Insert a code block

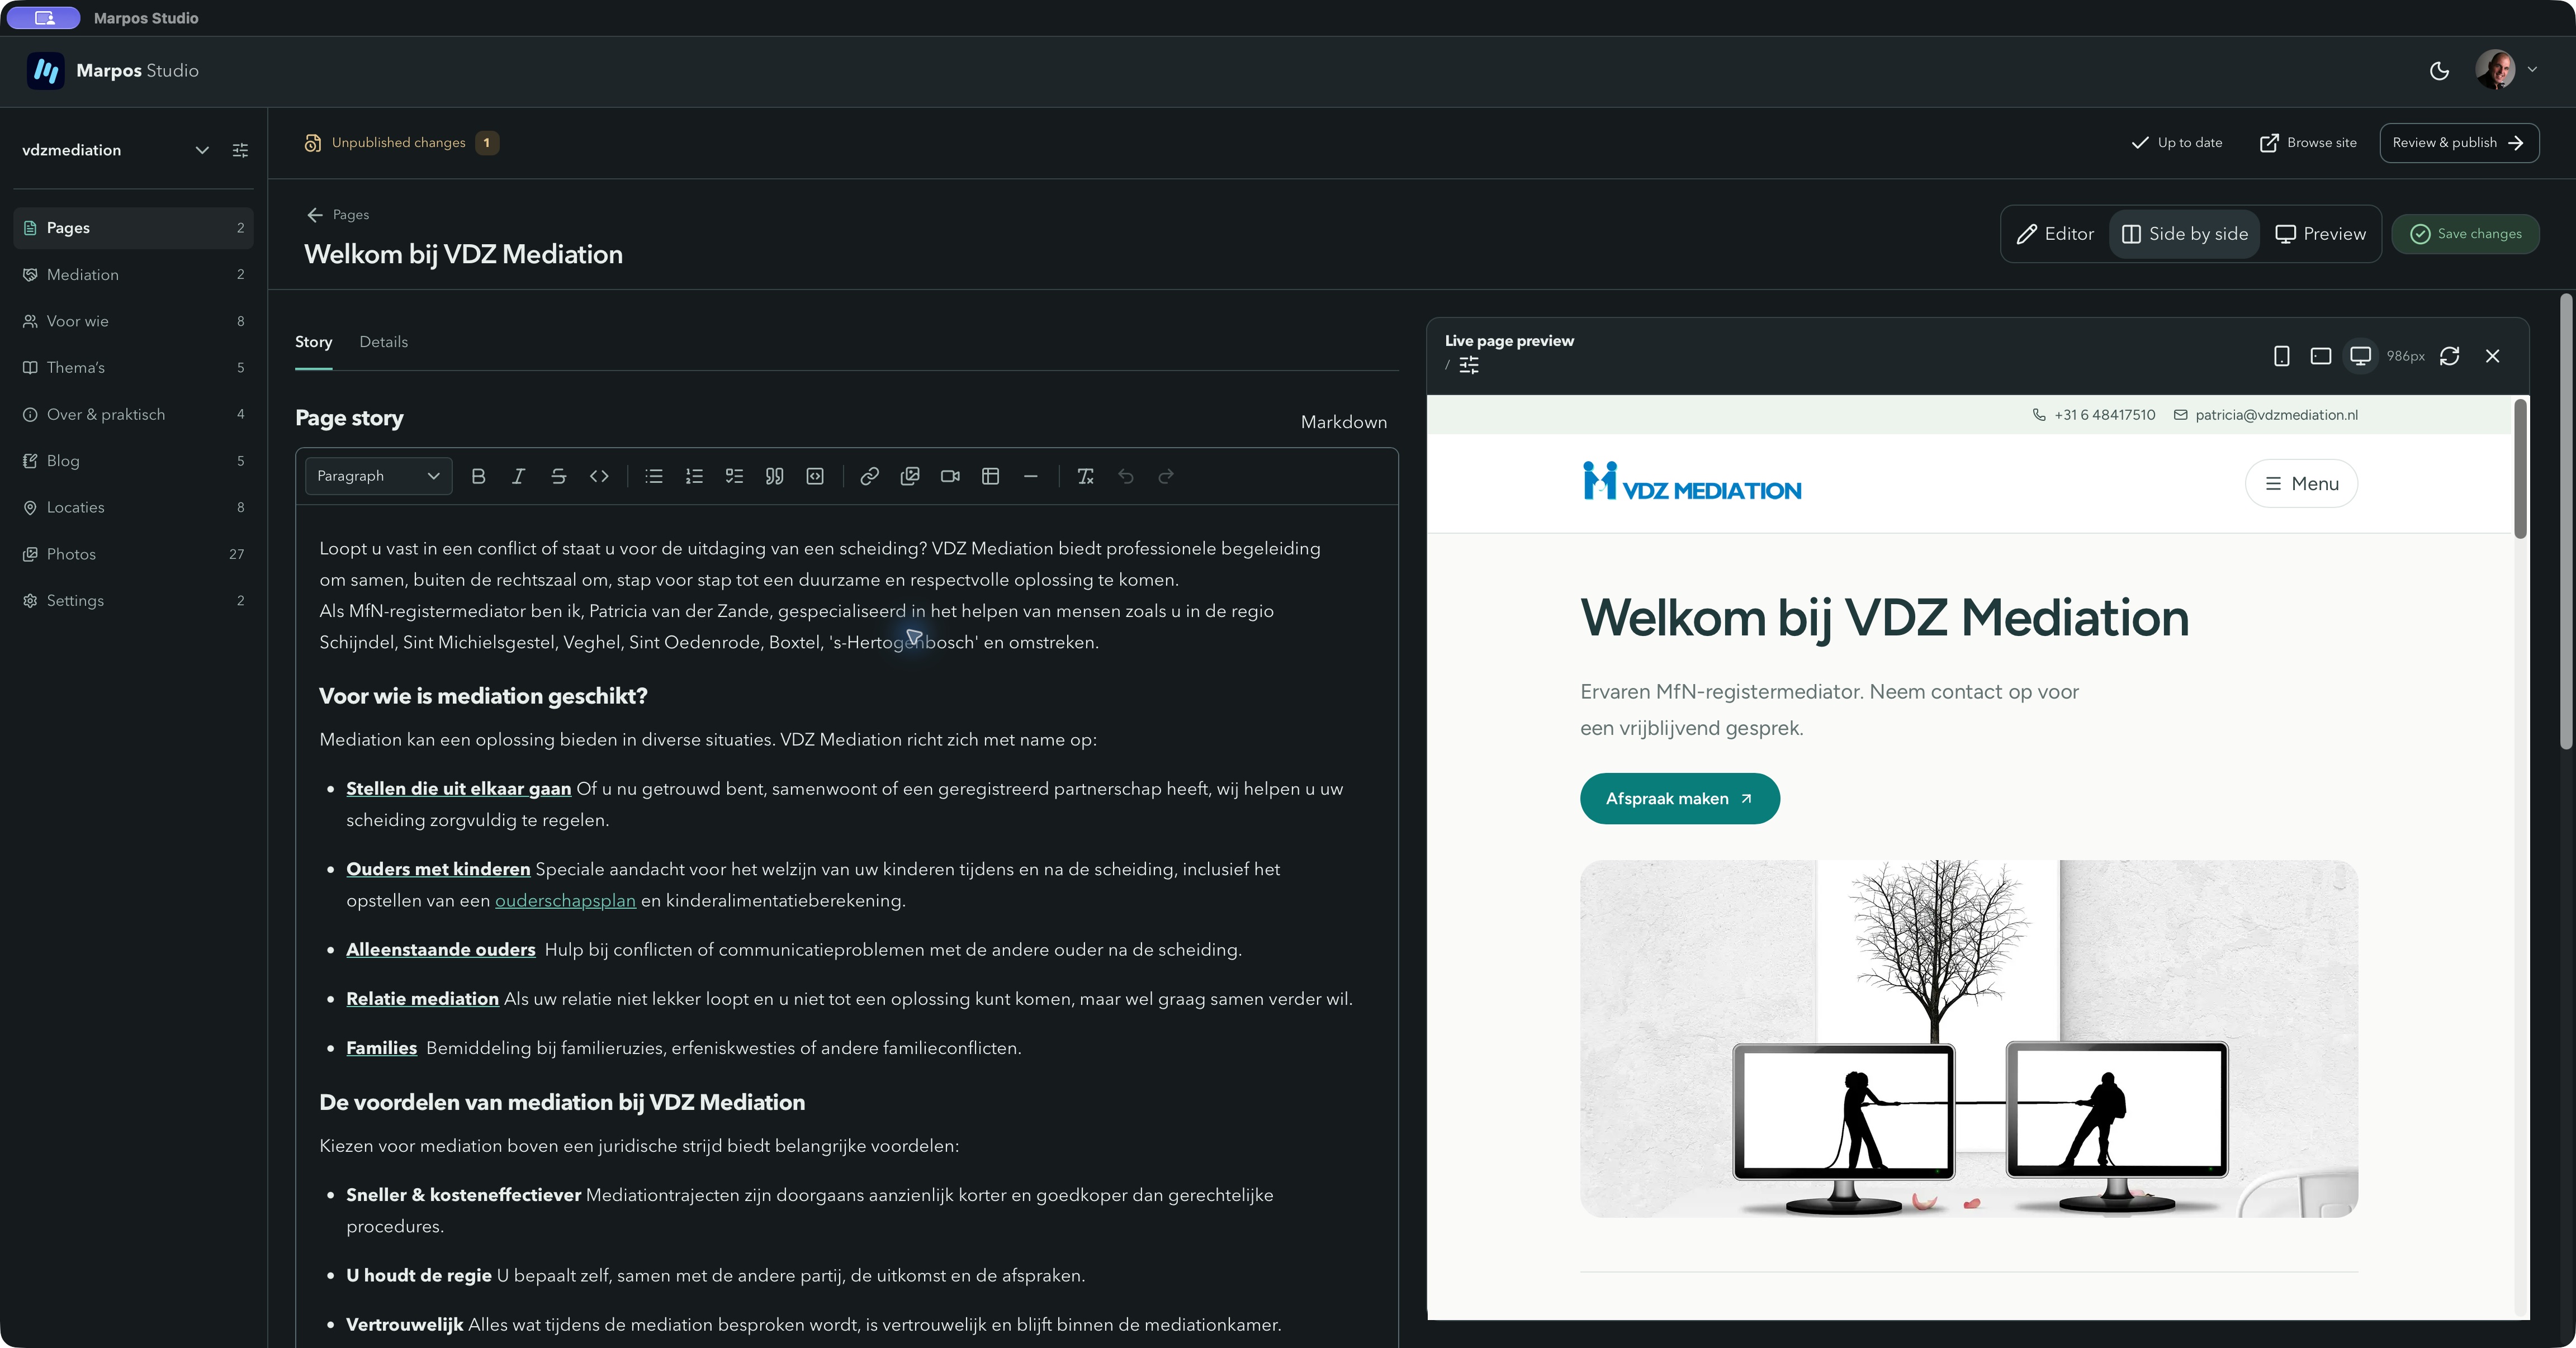click(815, 476)
